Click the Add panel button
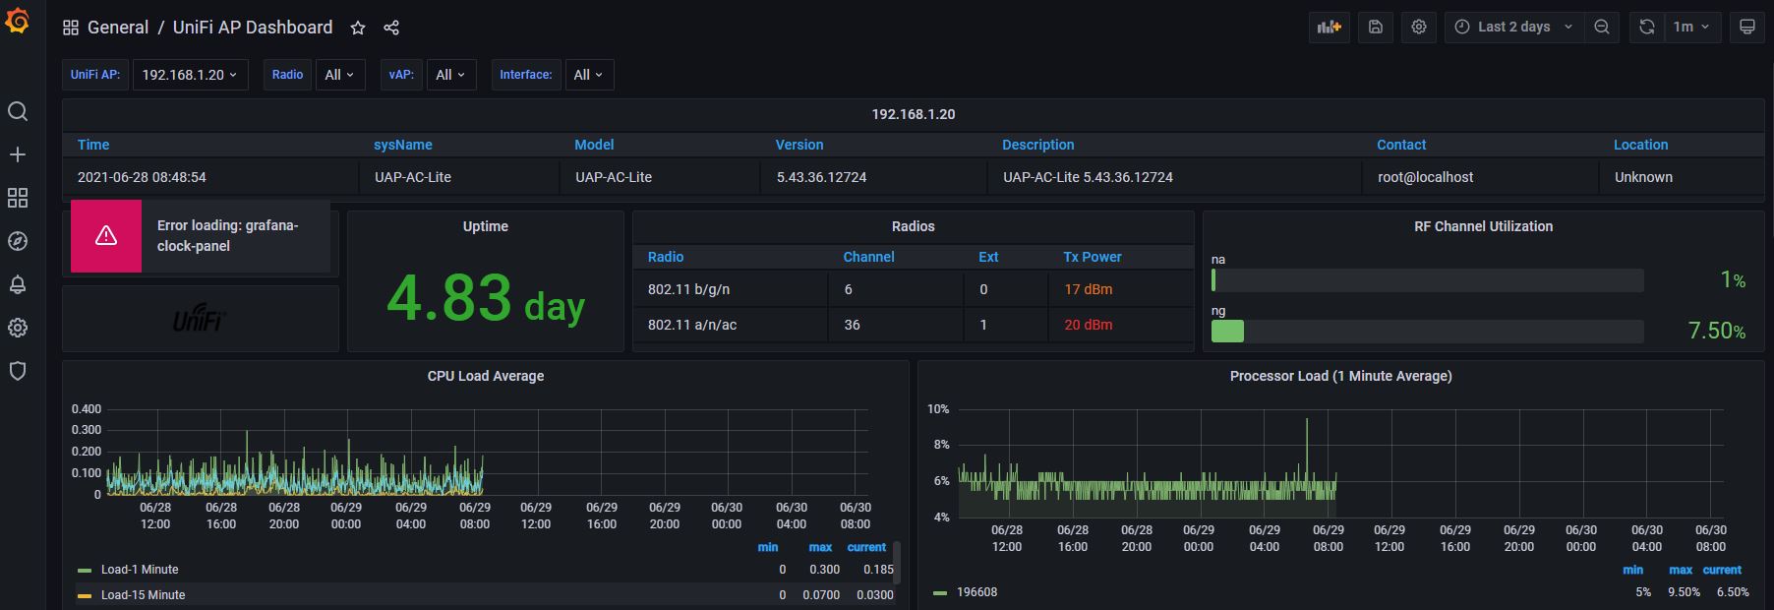Screen dimensions: 1774x610 coord(1329,28)
